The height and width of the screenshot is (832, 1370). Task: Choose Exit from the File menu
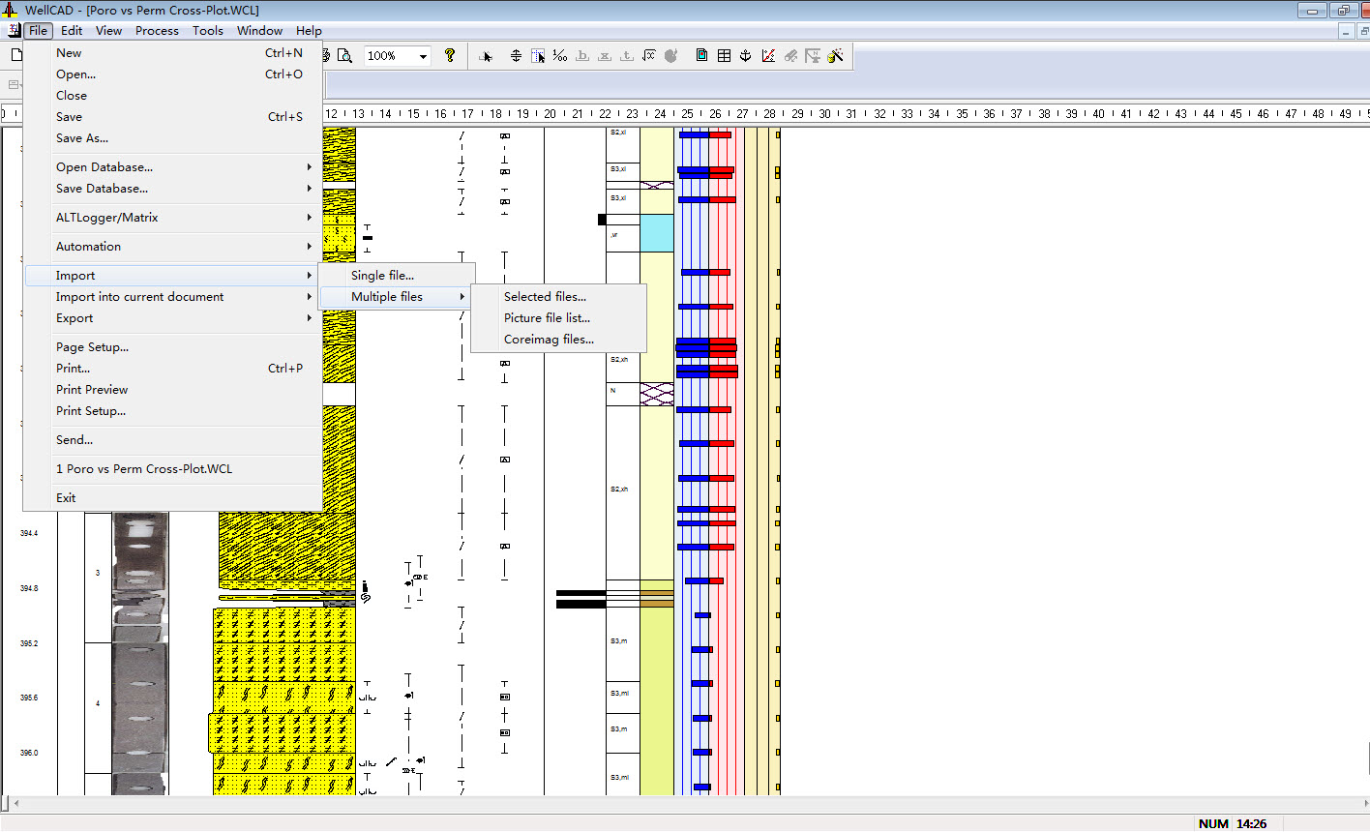click(173, 498)
